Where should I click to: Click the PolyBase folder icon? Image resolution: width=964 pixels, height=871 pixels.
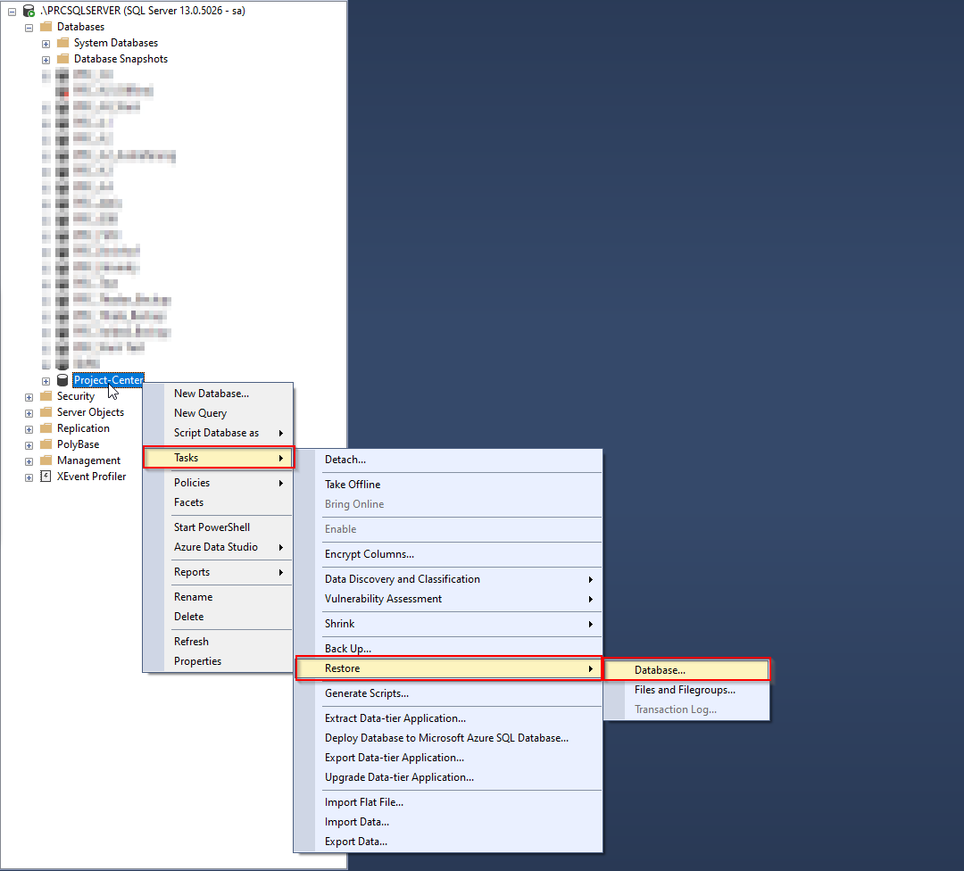point(46,444)
